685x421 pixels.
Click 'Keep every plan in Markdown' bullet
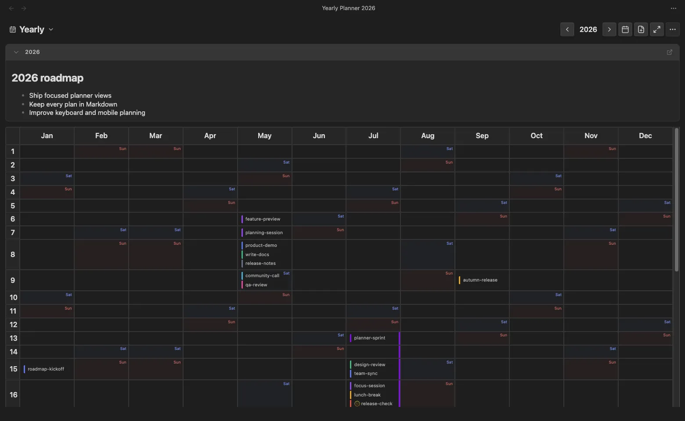pyautogui.click(x=73, y=104)
